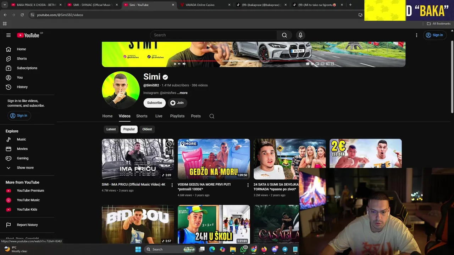The image size is (454, 255).
Task: Switch to channel Posts tab
Action: [196, 116]
